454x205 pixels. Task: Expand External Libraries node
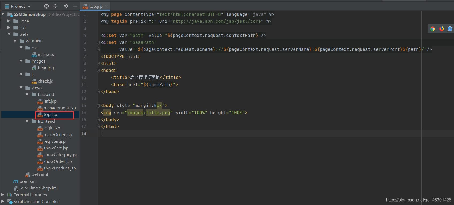tap(3, 195)
